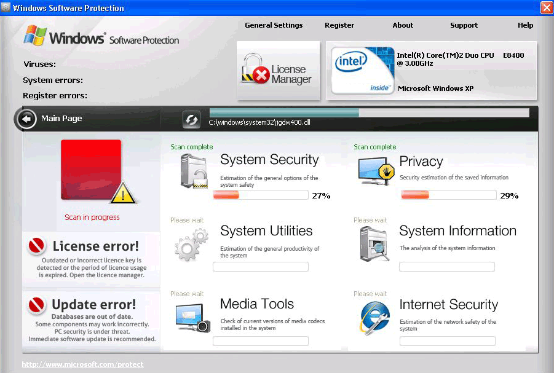Screen dimensions: 554x373
Task: Open the General Settings menu
Action: (274, 25)
